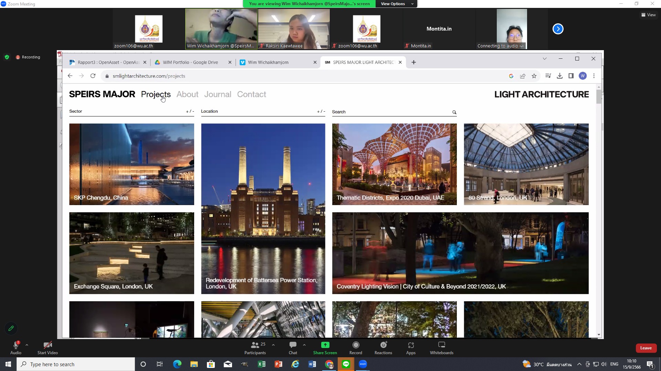
Task: Open the Participants list icon
Action: pos(255,345)
